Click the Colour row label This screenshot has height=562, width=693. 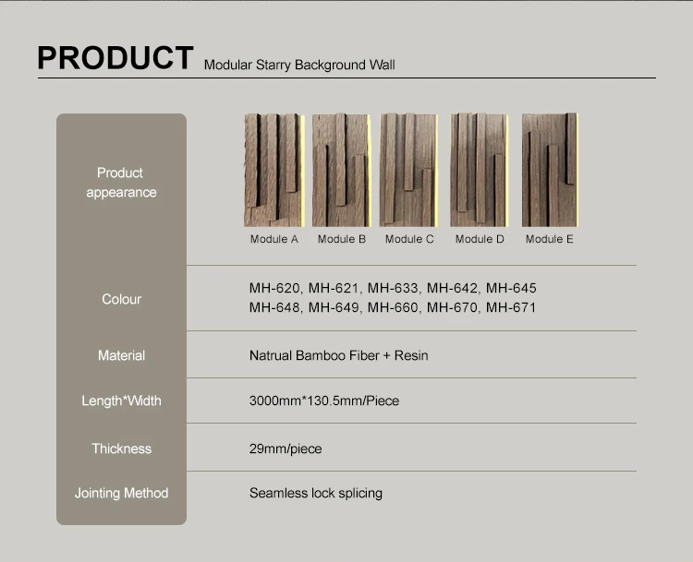121,299
